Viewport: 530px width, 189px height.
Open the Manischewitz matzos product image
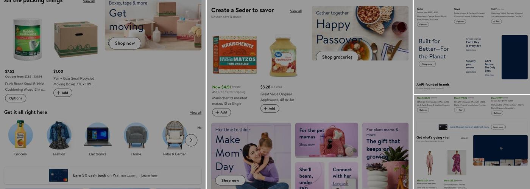(x=235, y=55)
